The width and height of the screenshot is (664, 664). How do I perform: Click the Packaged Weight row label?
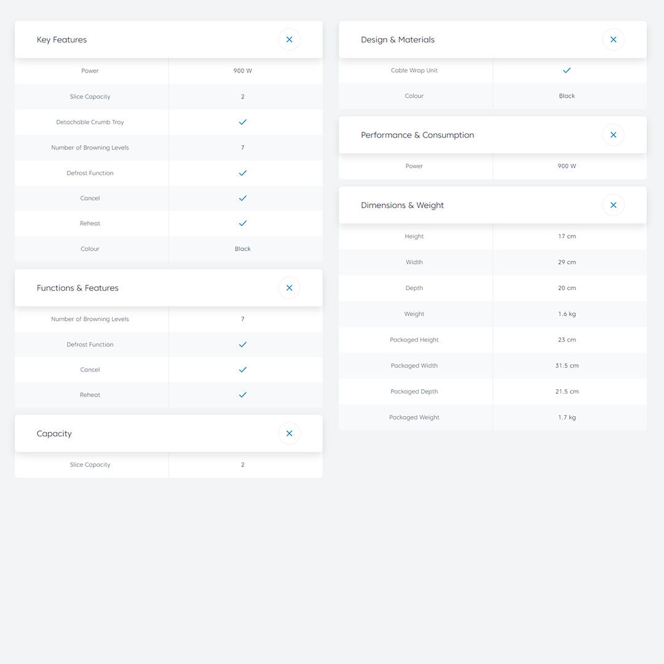tap(414, 417)
